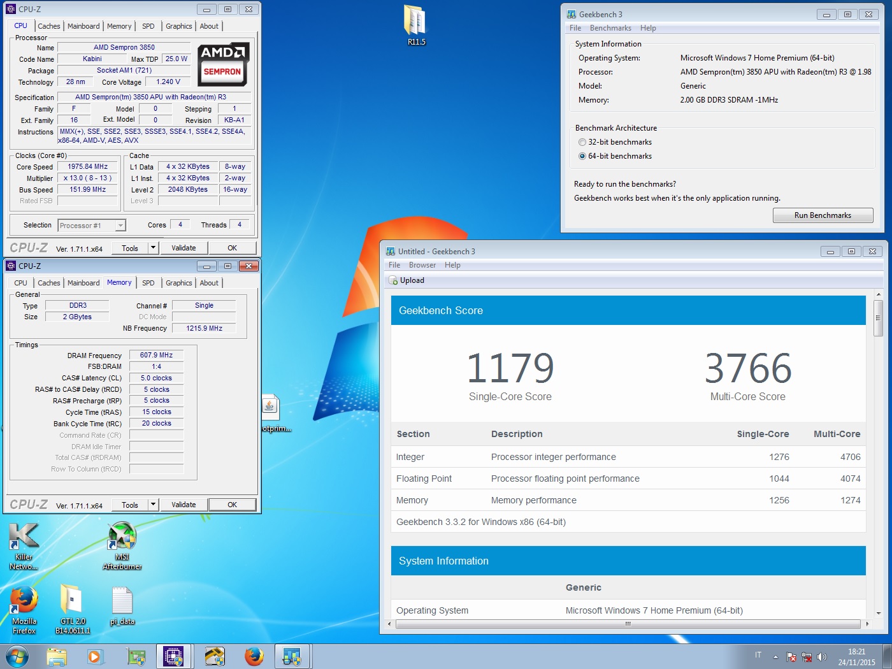Viewport: 892px width, 669px height.
Task: Click OK in the top CPU-Z window
Action: pos(232,248)
